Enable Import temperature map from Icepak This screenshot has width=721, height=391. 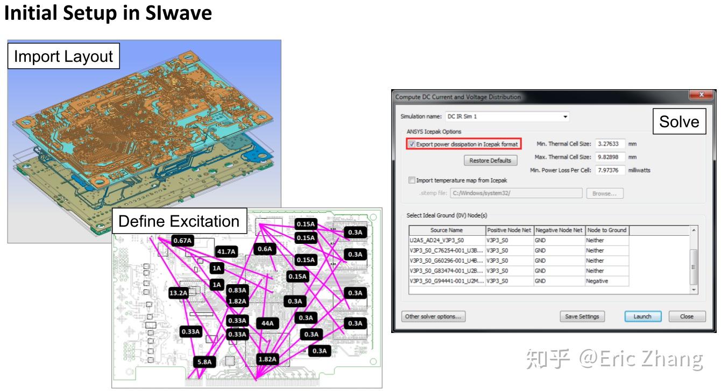(412, 180)
